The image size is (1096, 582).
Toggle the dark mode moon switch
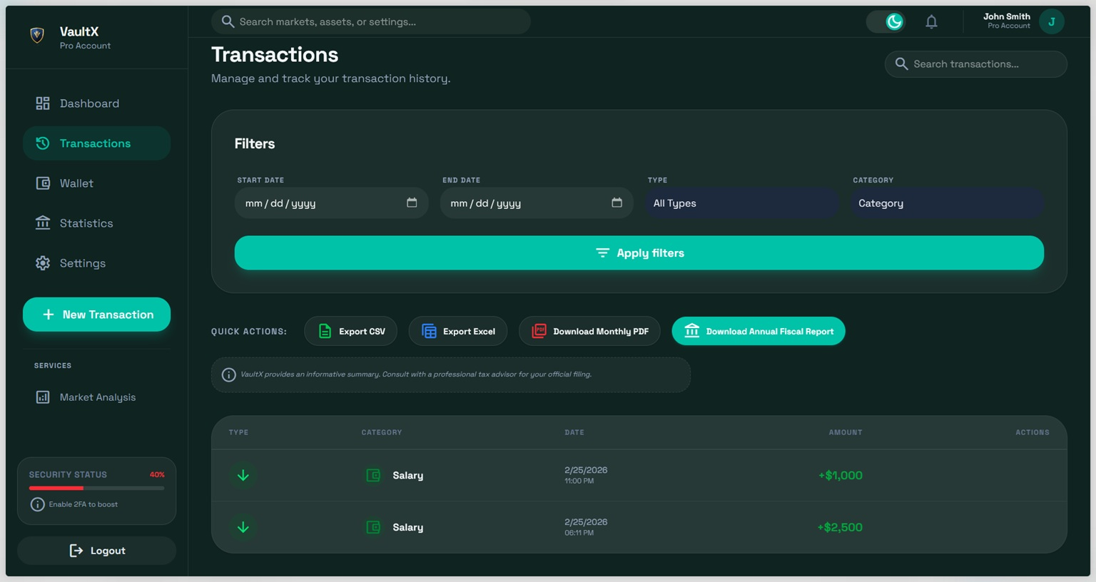click(886, 21)
